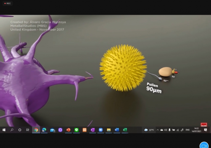The image size is (211, 148).
Task: Open the Mail app with unread badge
Action: click(52, 130)
